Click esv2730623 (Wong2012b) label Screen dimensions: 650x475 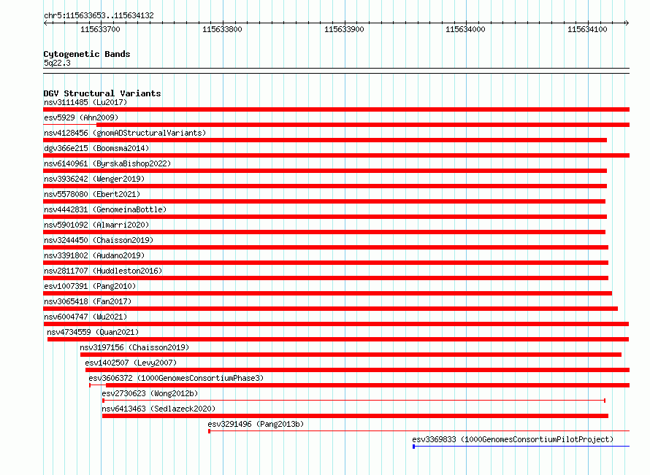pyautogui.click(x=150, y=393)
